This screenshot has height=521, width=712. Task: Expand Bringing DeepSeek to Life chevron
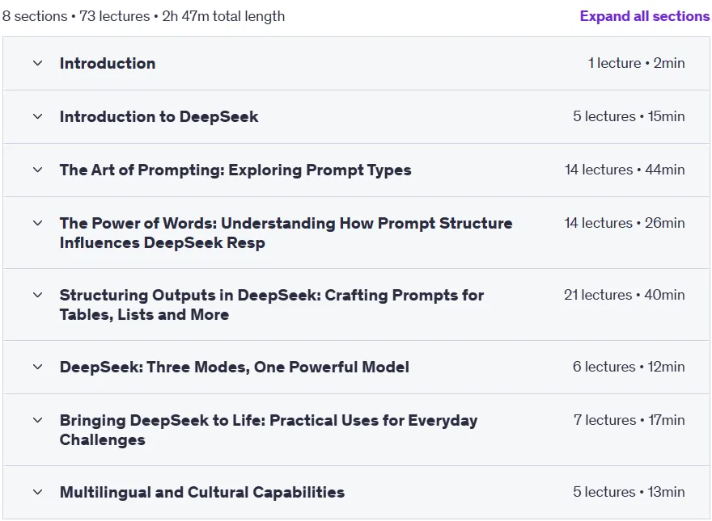[x=38, y=420]
